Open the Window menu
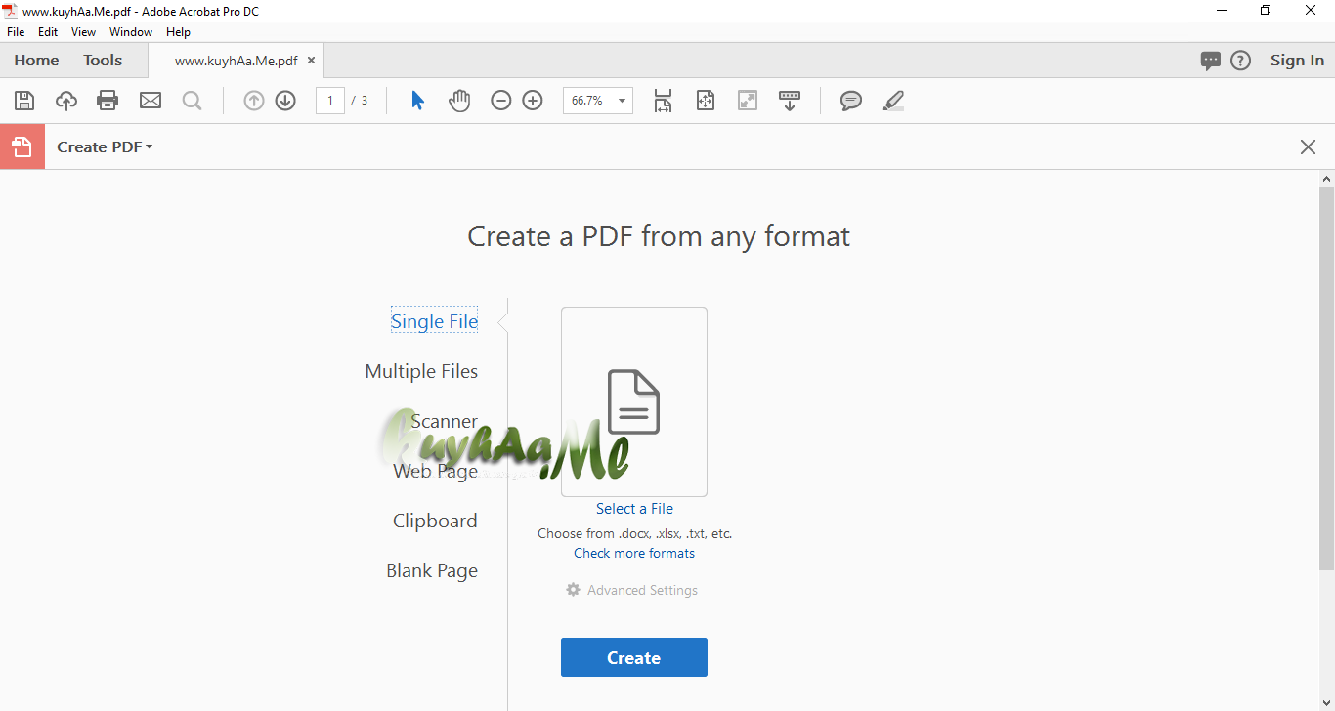This screenshot has width=1335, height=711. point(131,32)
